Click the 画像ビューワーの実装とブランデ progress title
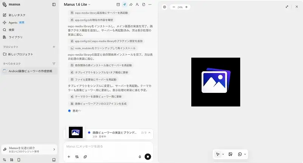This screenshot has width=303, height=163. coord(114,132)
